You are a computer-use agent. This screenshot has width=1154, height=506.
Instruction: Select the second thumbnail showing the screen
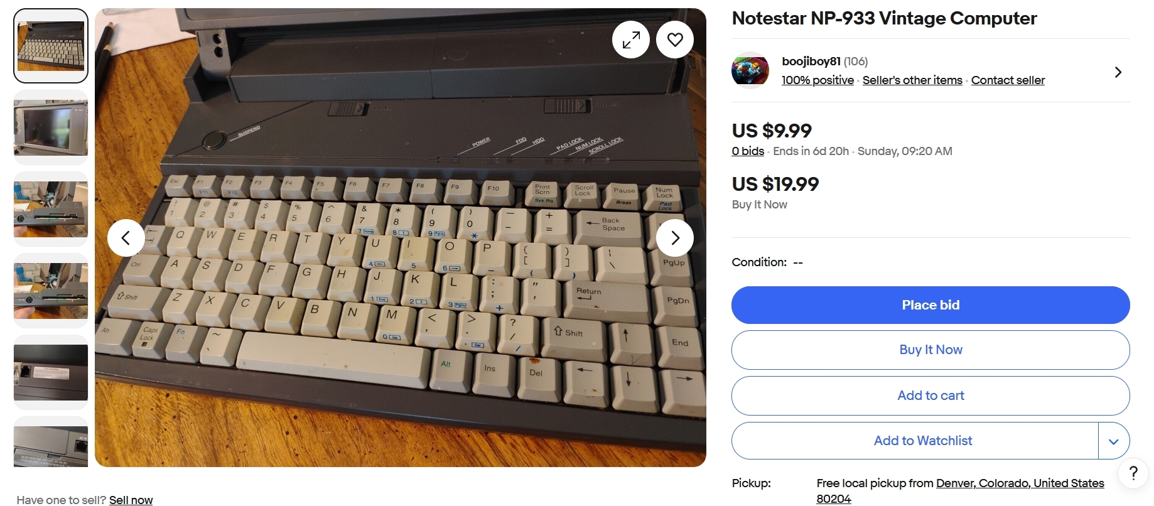tap(51, 127)
